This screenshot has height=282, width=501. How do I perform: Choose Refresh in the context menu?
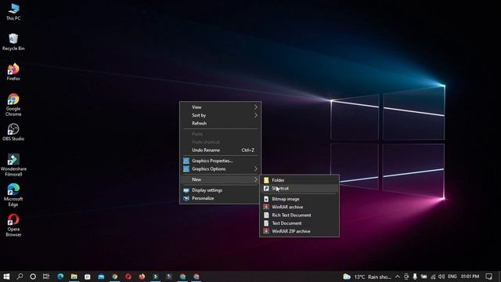(221, 123)
